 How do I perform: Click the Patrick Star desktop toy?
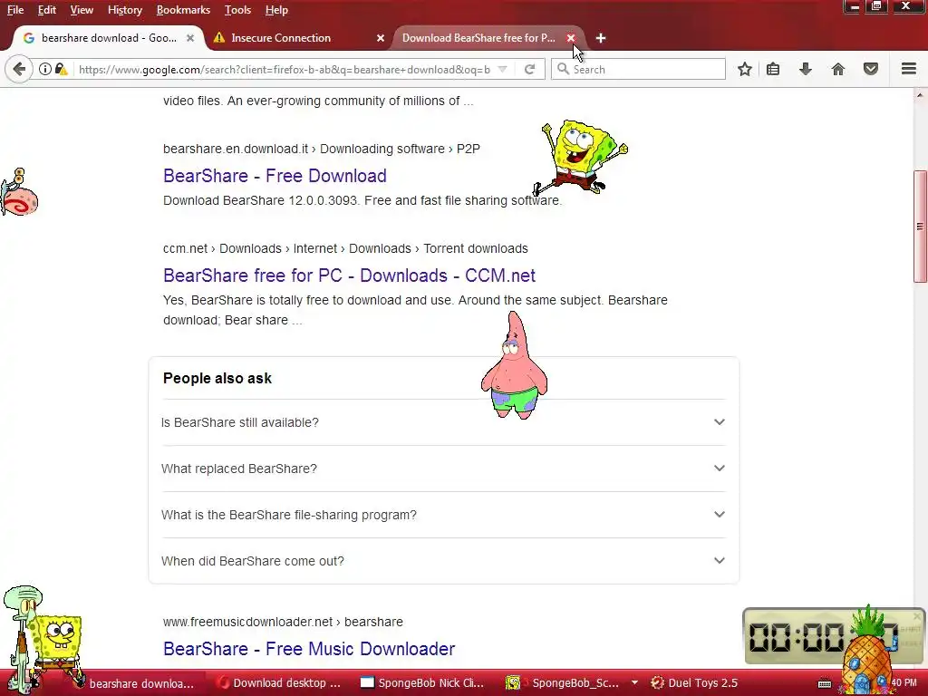coord(514,365)
